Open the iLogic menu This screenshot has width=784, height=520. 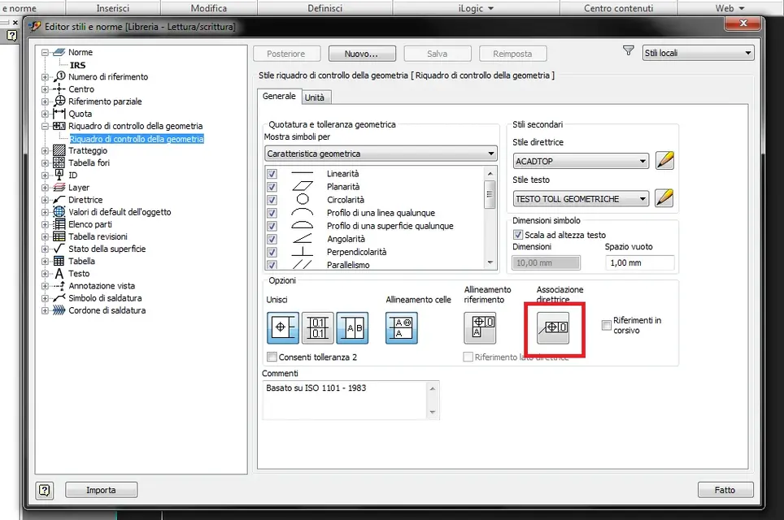coord(476,8)
